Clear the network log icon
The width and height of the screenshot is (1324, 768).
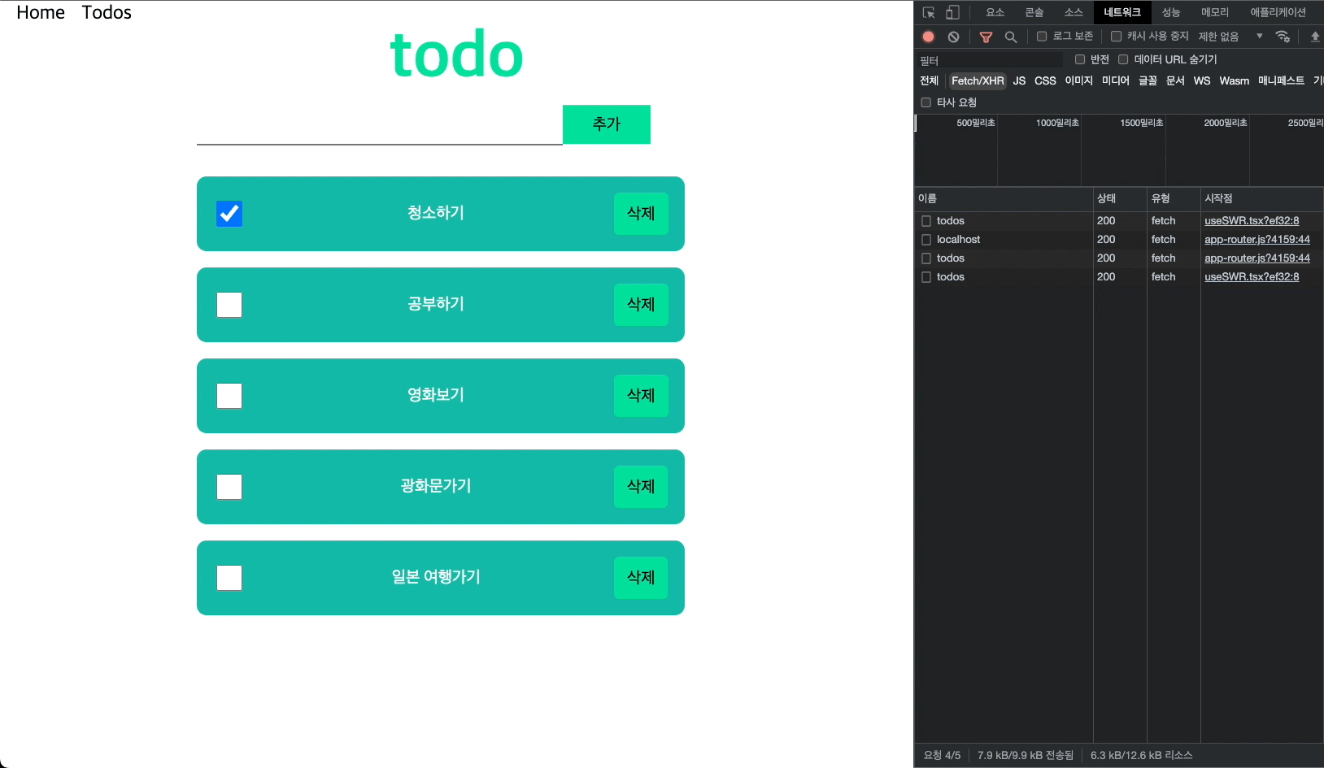953,37
